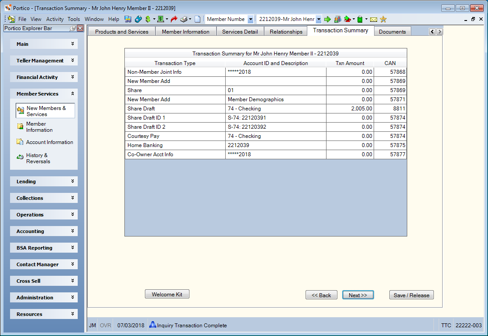The height and width of the screenshot is (336, 488).
Task: Click the Account Information sidebar icon
Action: (20, 142)
